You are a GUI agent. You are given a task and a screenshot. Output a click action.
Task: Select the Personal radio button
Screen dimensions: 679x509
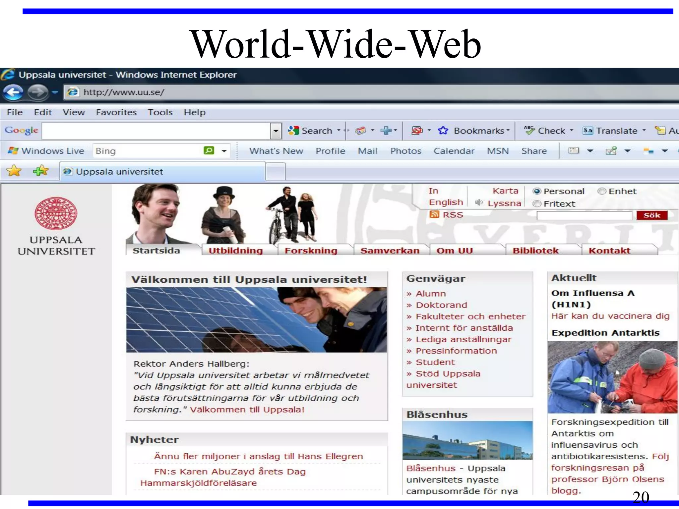[537, 191]
